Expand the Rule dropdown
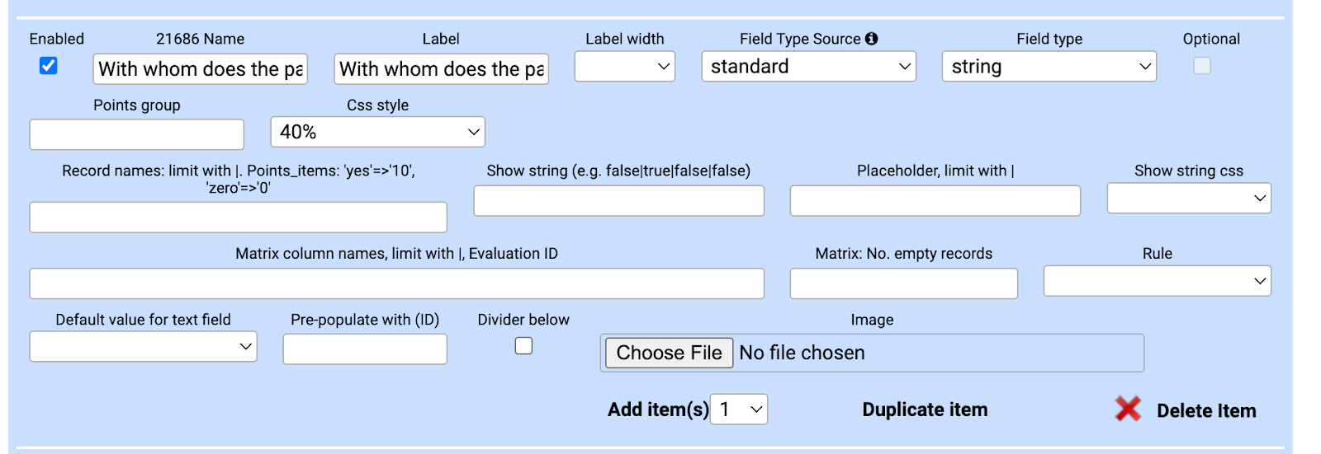This screenshot has height=454, width=1321. (1157, 281)
